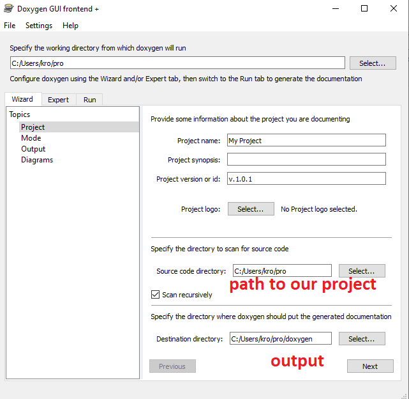Maximize the Doxygen GUI window

click(x=364, y=8)
